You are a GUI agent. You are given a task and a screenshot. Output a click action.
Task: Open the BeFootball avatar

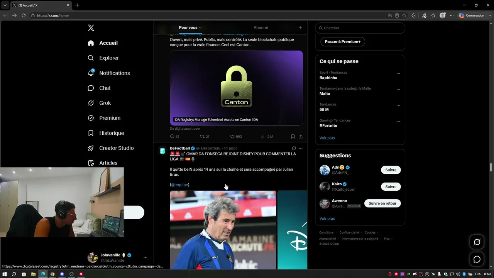162,151
